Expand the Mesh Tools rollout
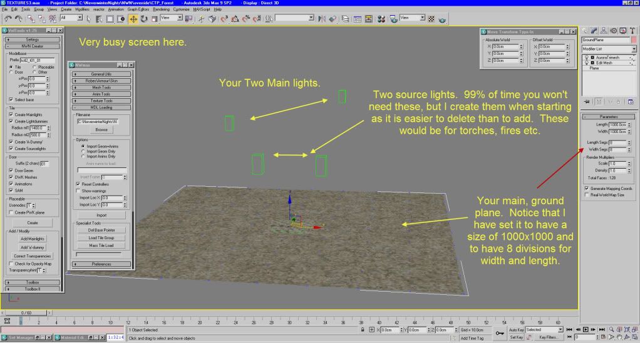 101,87
